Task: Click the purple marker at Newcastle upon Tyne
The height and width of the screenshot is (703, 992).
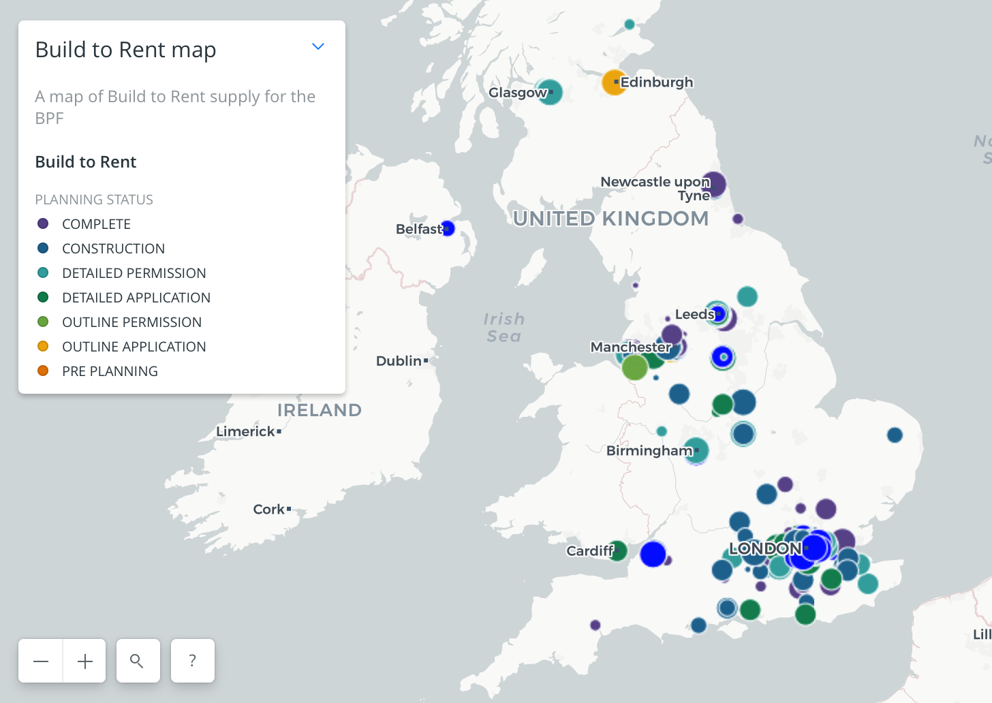Action: click(x=715, y=183)
